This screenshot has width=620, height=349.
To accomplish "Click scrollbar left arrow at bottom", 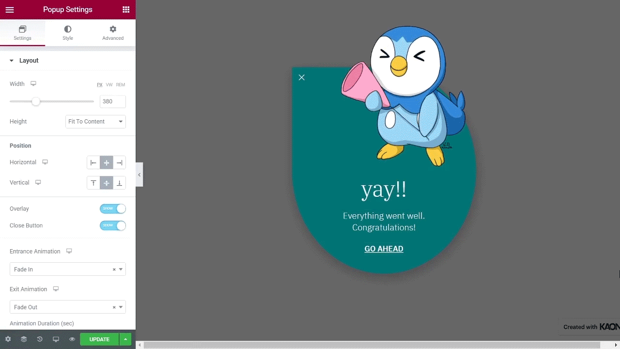I will (x=140, y=345).
